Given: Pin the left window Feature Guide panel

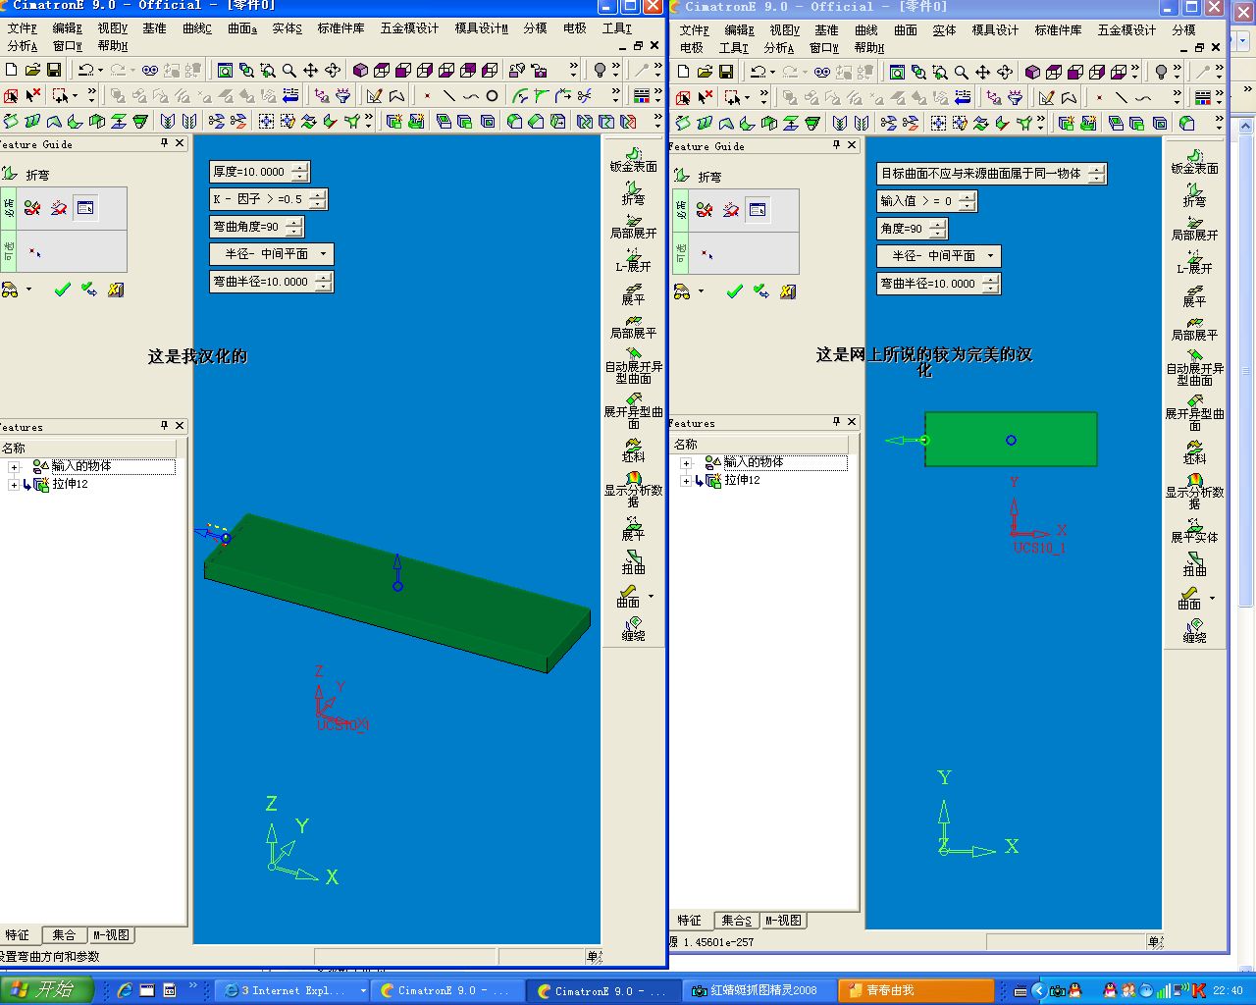Looking at the screenshot, I should point(165,143).
